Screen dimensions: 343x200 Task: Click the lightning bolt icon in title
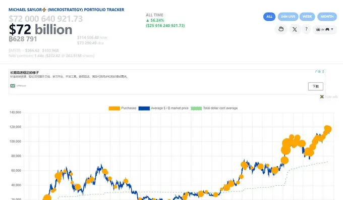[x=44, y=10]
